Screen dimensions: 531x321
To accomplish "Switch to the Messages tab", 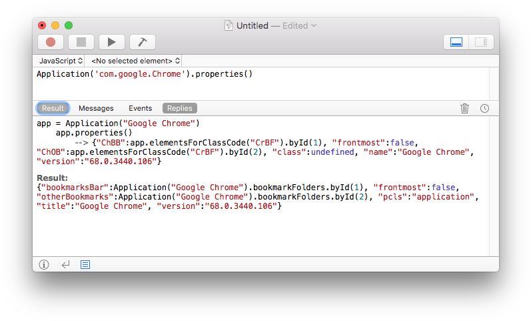I will (96, 108).
